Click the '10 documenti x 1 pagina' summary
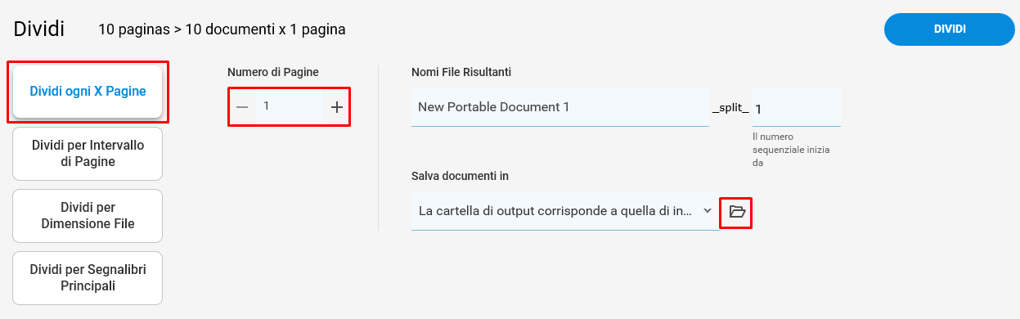Image resolution: width=1020 pixels, height=319 pixels. [265, 29]
